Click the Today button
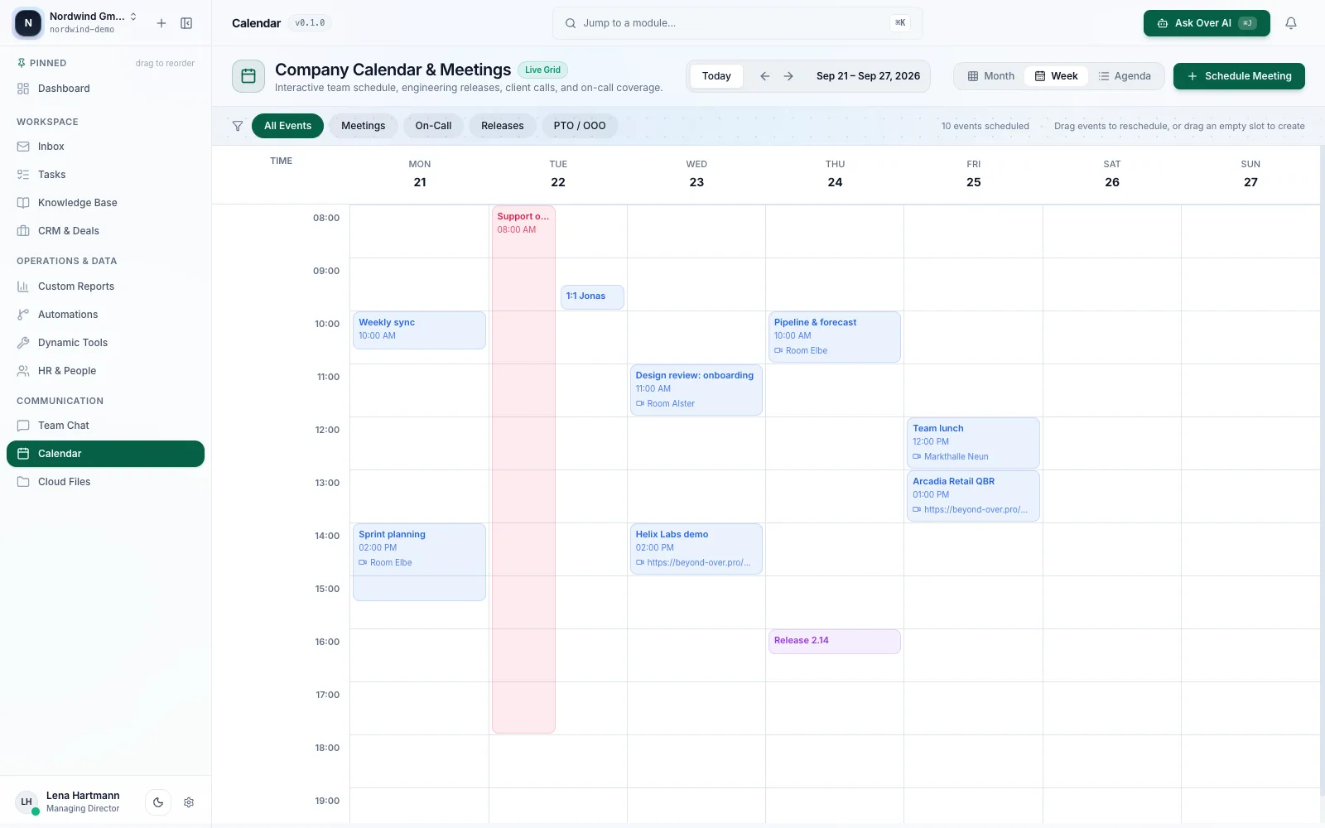The image size is (1325, 828). coord(716,76)
